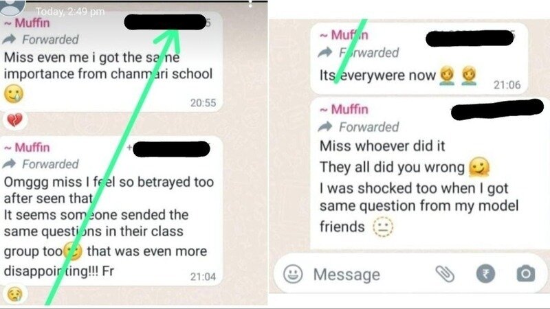Tap forwarded arrow on chanmari school message

(x=9, y=39)
